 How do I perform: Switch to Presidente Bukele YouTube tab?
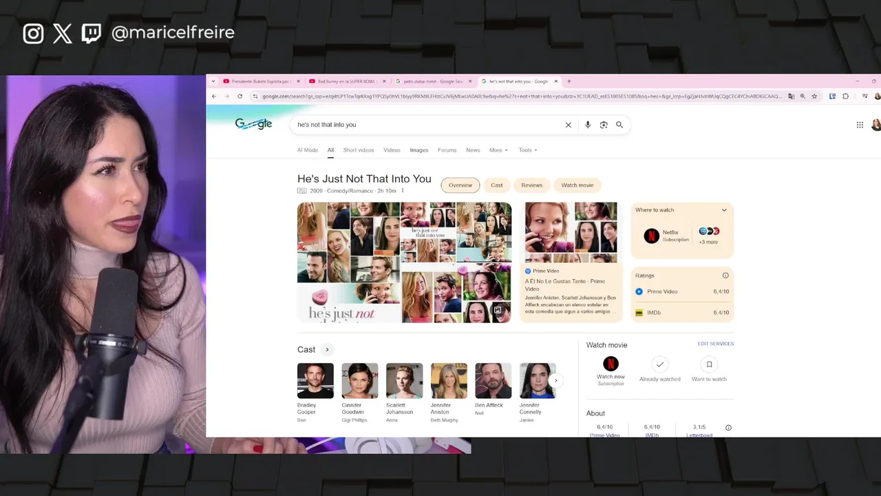pos(260,81)
